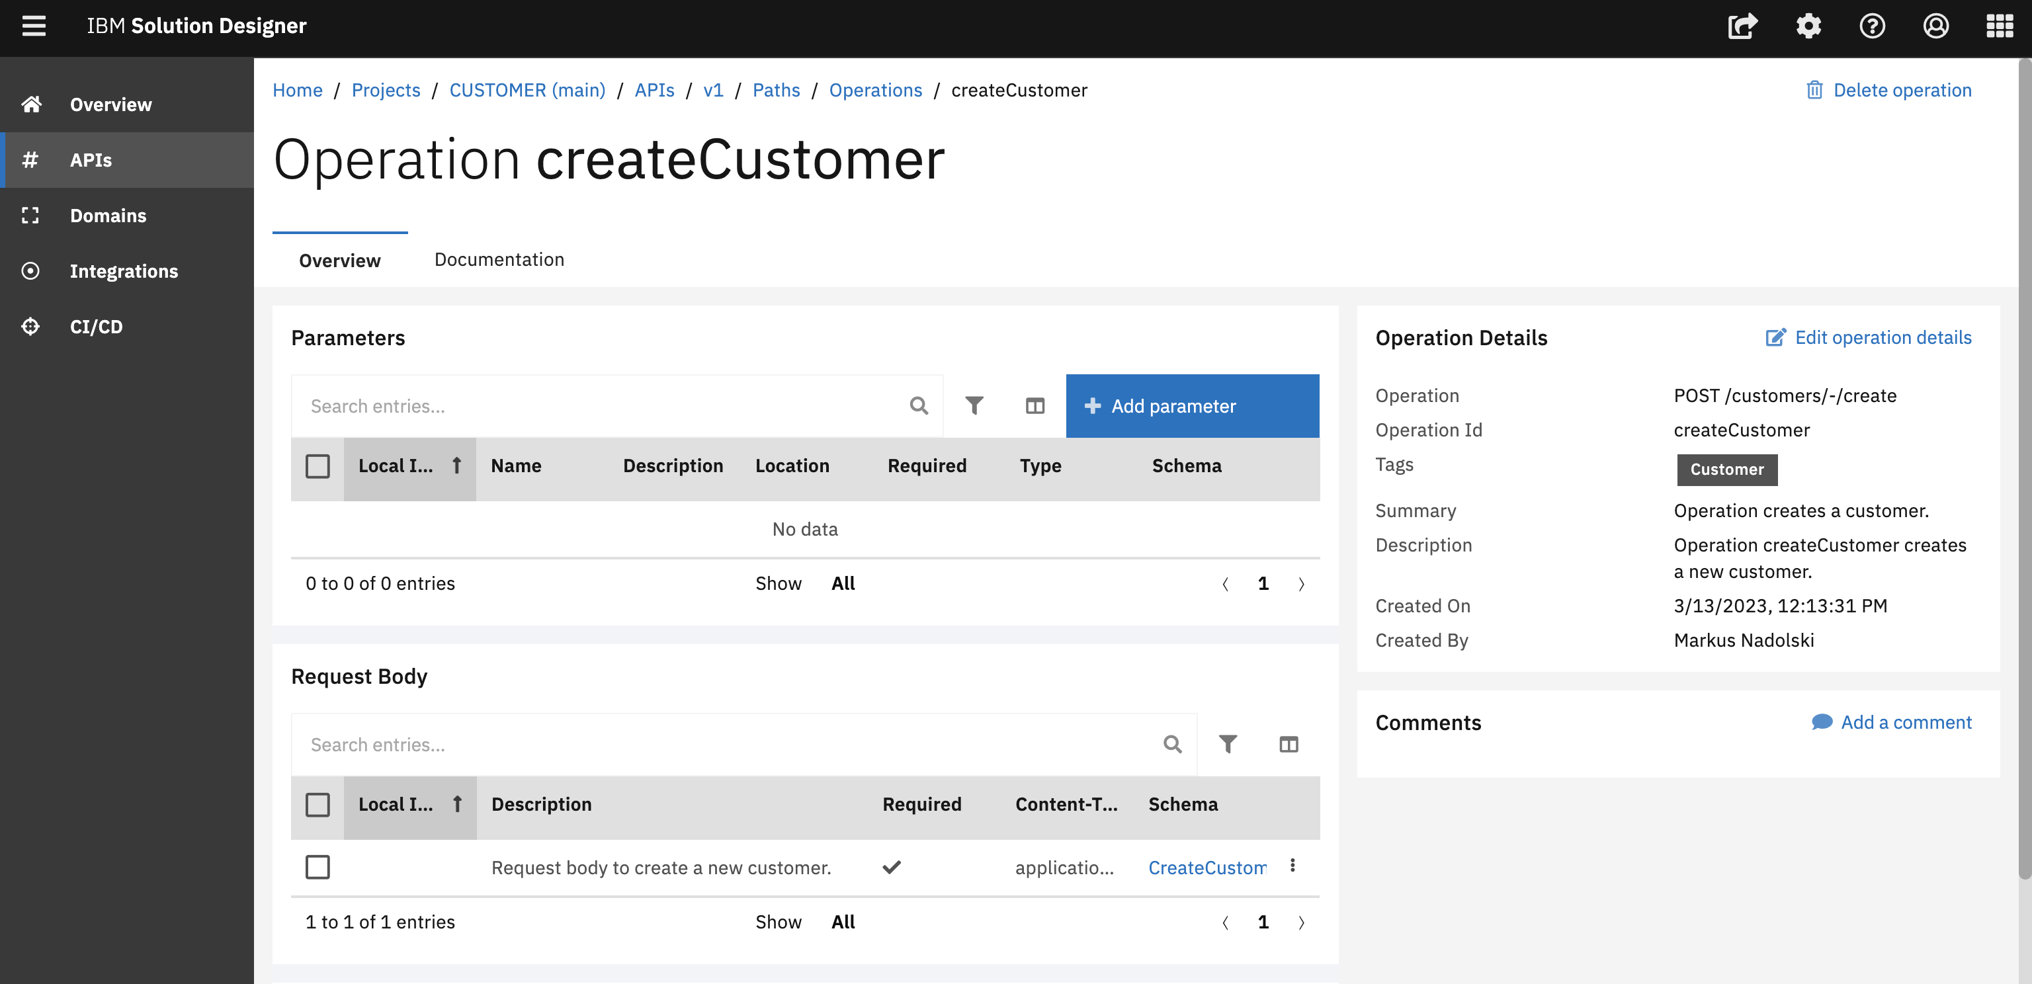Switch to the Documentation tab
Screen dimensions: 2032x984
click(x=499, y=259)
